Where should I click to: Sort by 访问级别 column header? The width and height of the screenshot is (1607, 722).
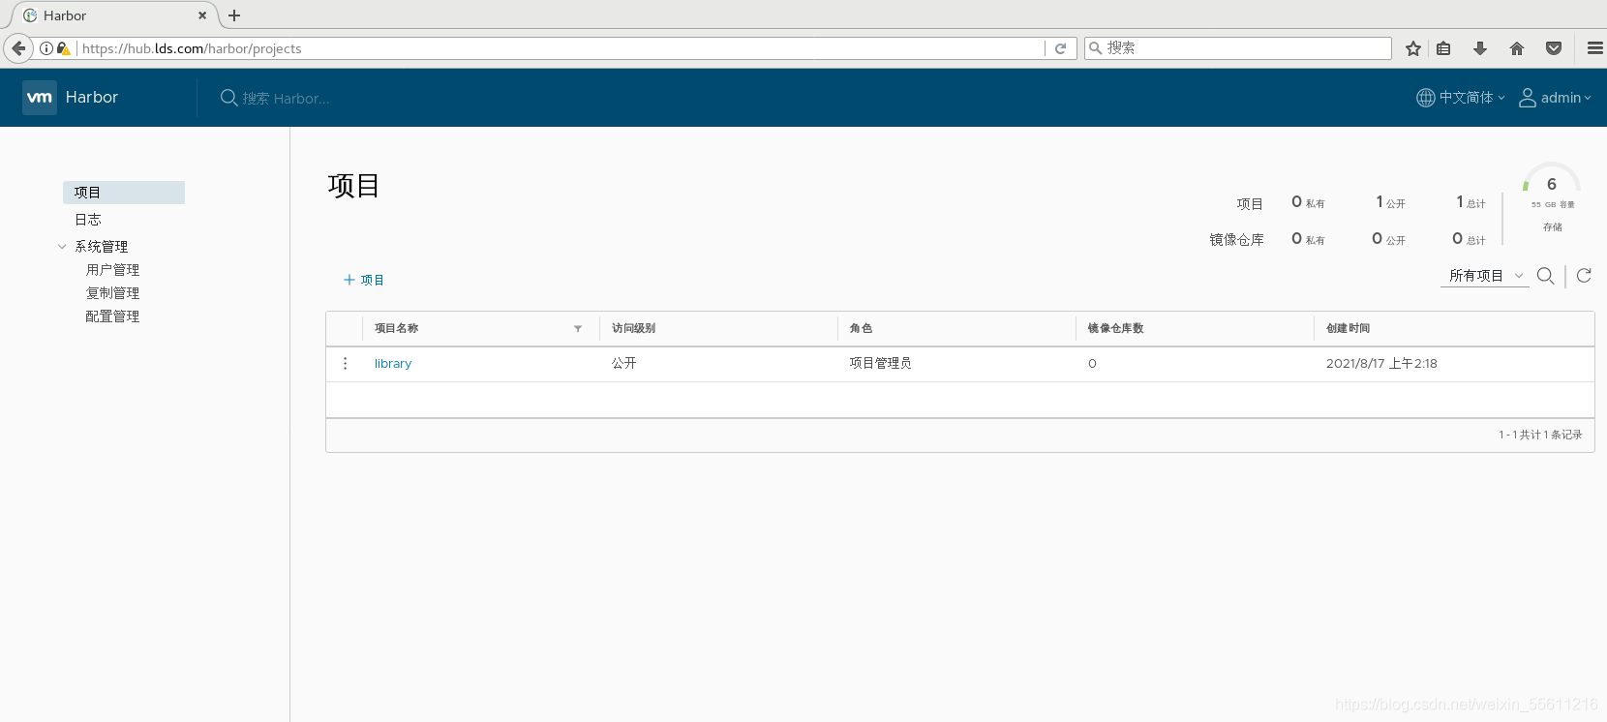[634, 329]
